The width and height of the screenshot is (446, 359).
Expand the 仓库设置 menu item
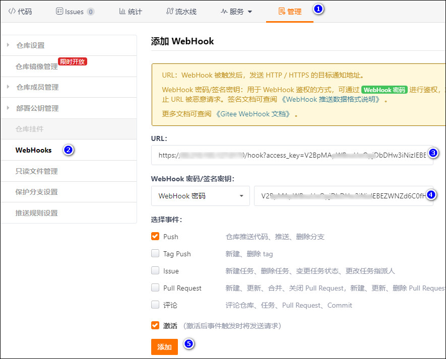pos(69,45)
